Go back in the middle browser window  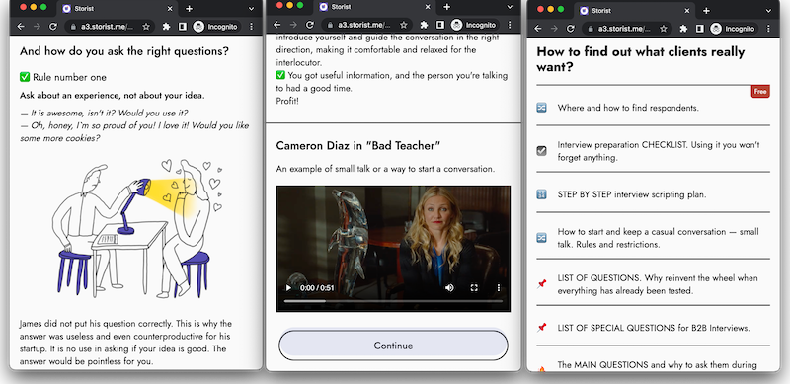point(277,25)
